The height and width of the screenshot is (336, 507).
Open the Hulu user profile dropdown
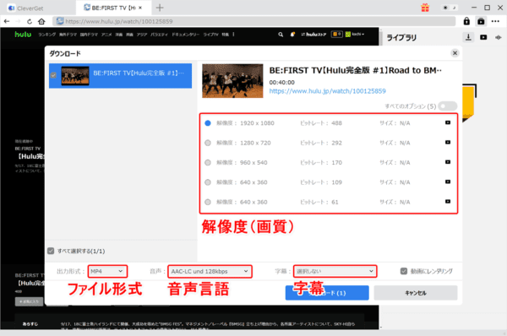[x=355, y=35]
